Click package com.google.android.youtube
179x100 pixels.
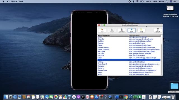click(140, 54)
